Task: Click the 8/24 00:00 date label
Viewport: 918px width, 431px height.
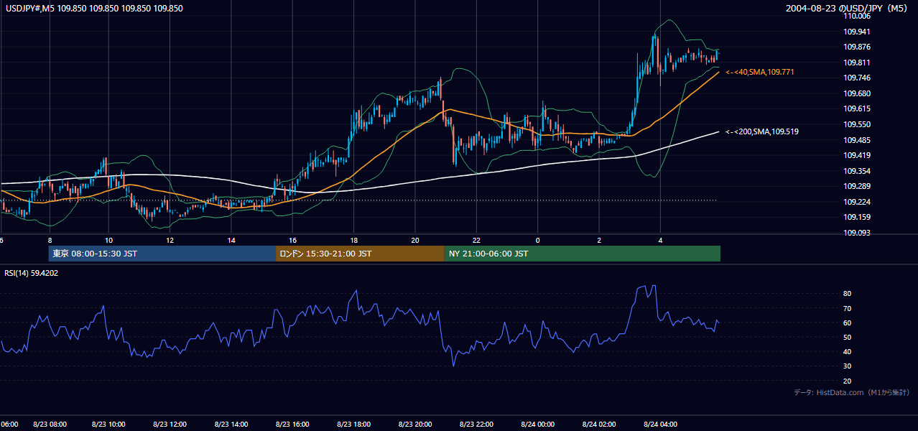Action: click(537, 424)
